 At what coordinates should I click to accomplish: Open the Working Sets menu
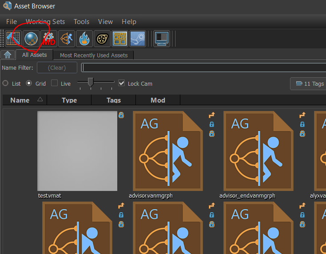pos(45,22)
